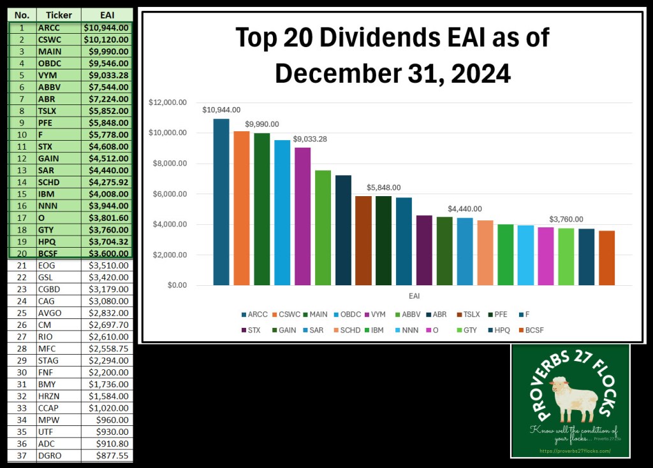
Task: Select the MAIN ticker cell
Action: (x=50, y=52)
